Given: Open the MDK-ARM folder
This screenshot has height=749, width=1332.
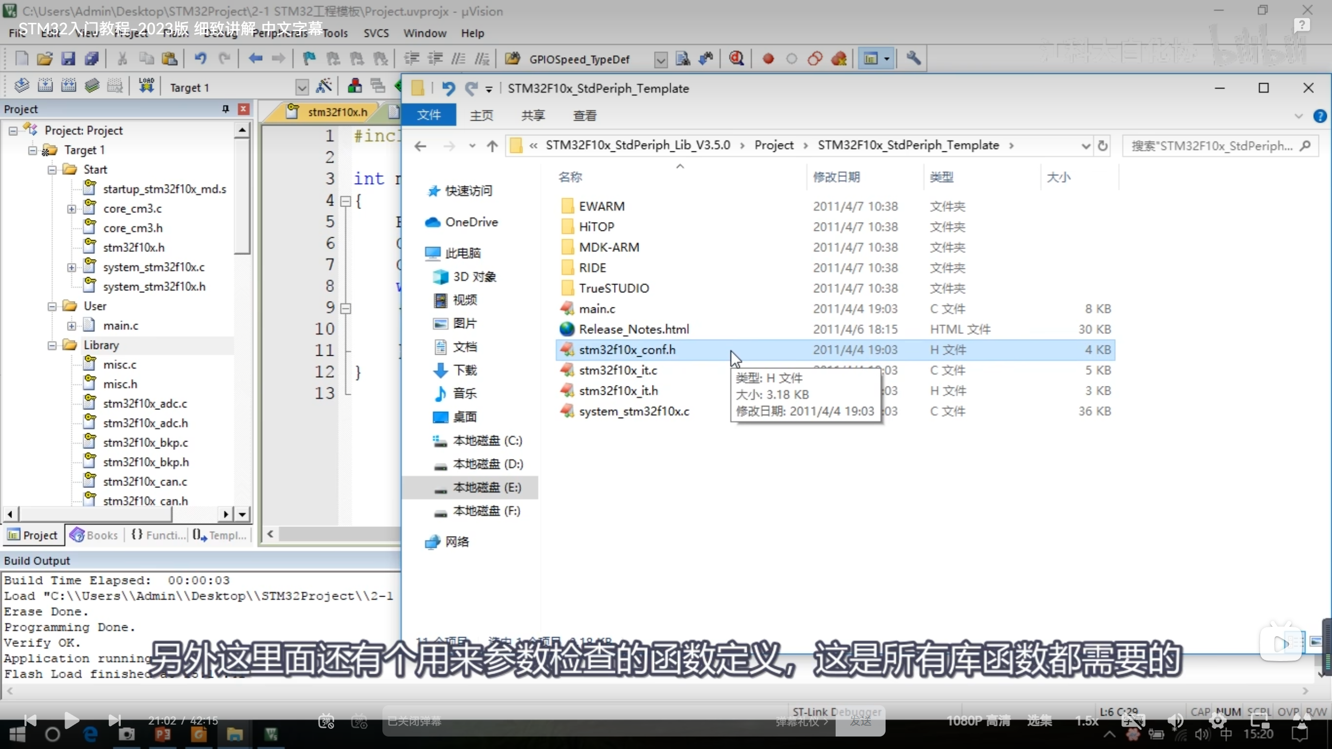Looking at the screenshot, I should click(609, 247).
